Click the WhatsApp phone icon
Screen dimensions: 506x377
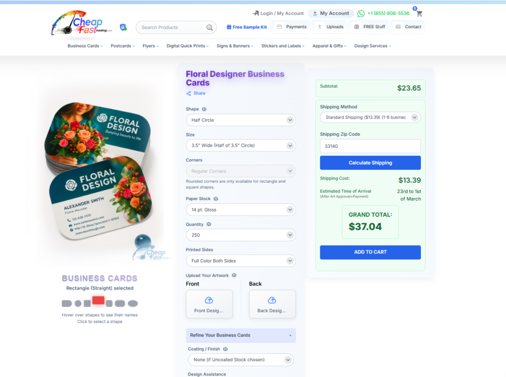pyautogui.click(x=361, y=13)
